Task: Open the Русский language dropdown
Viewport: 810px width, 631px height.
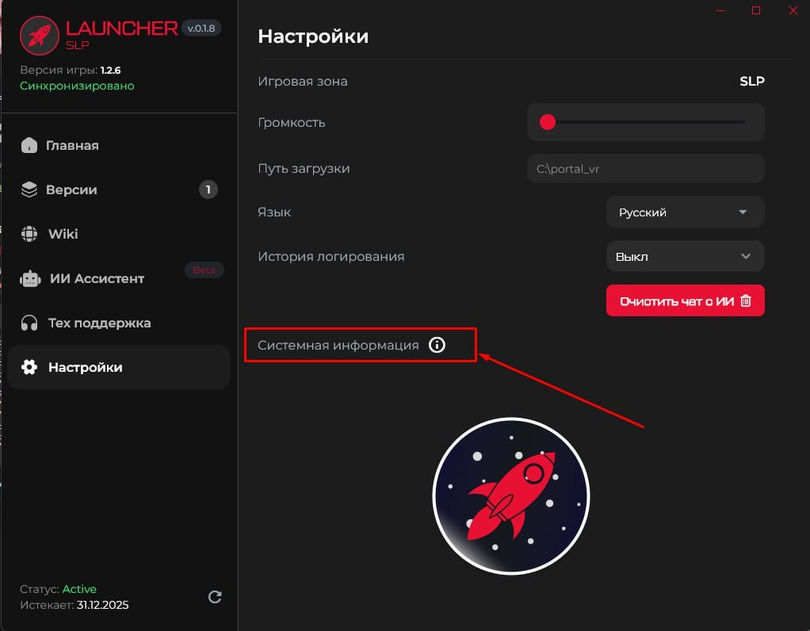Action: click(685, 212)
